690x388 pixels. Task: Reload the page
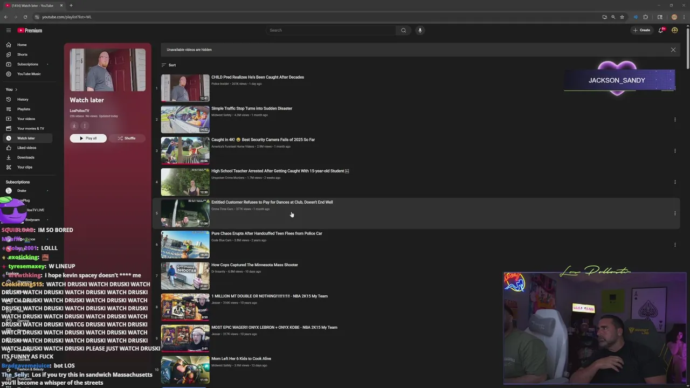click(x=25, y=17)
